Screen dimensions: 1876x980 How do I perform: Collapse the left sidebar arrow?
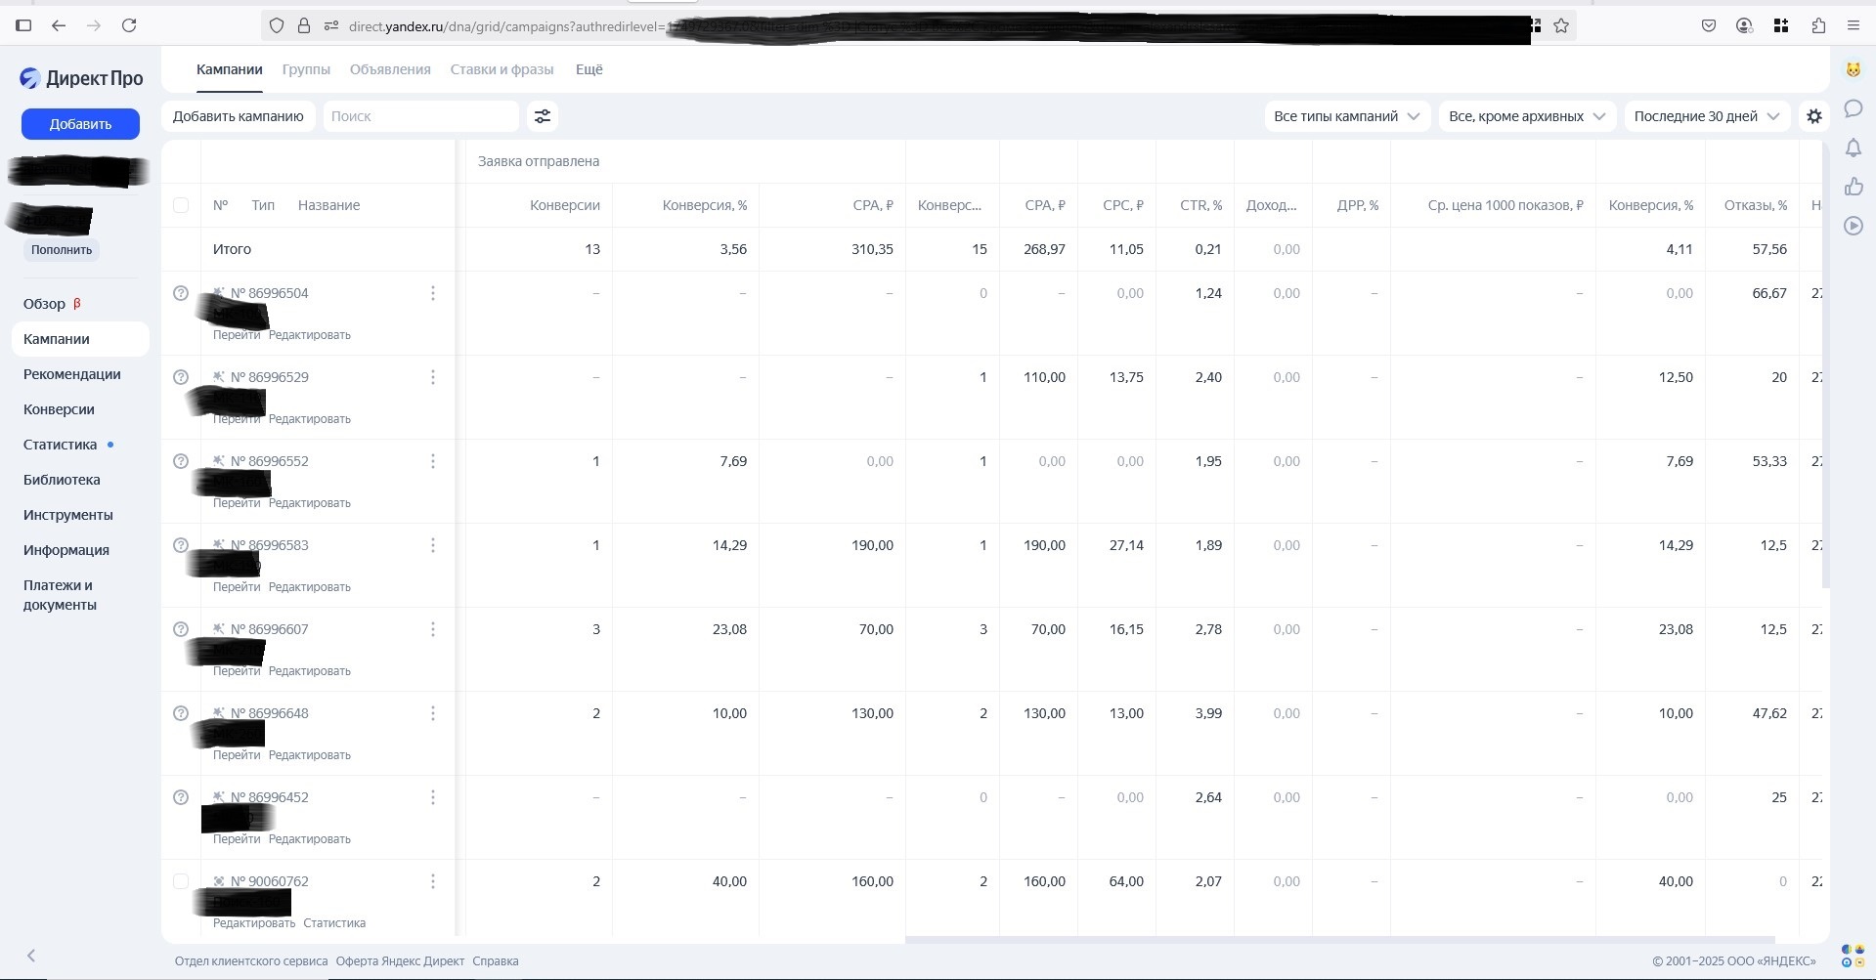(x=31, y=956)
